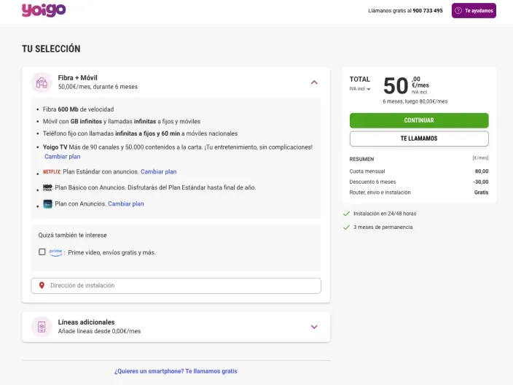This screenshot has width=513, height=385.
Task: Change the Netflix plan
Action: (x=158, y=172)
